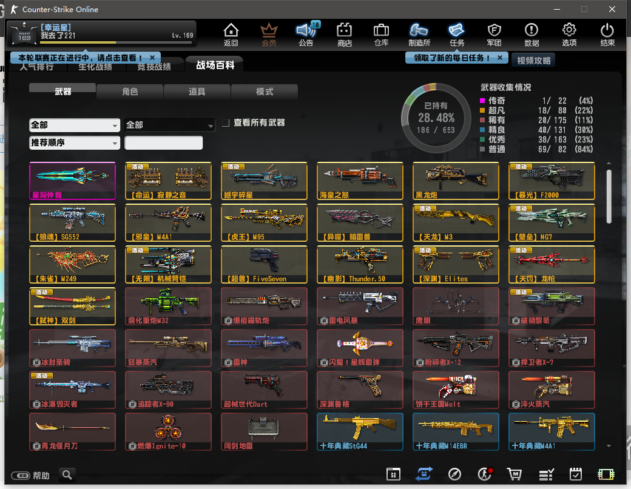The height and width of the screenshot is (489, 631).
Task: Click the bottom film strip icon
Action: pyautogui.click(x=606, y=474)
